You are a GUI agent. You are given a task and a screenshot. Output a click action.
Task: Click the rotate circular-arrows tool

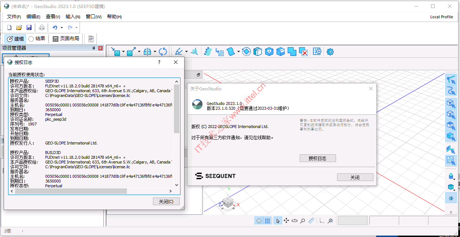point(163,52)
